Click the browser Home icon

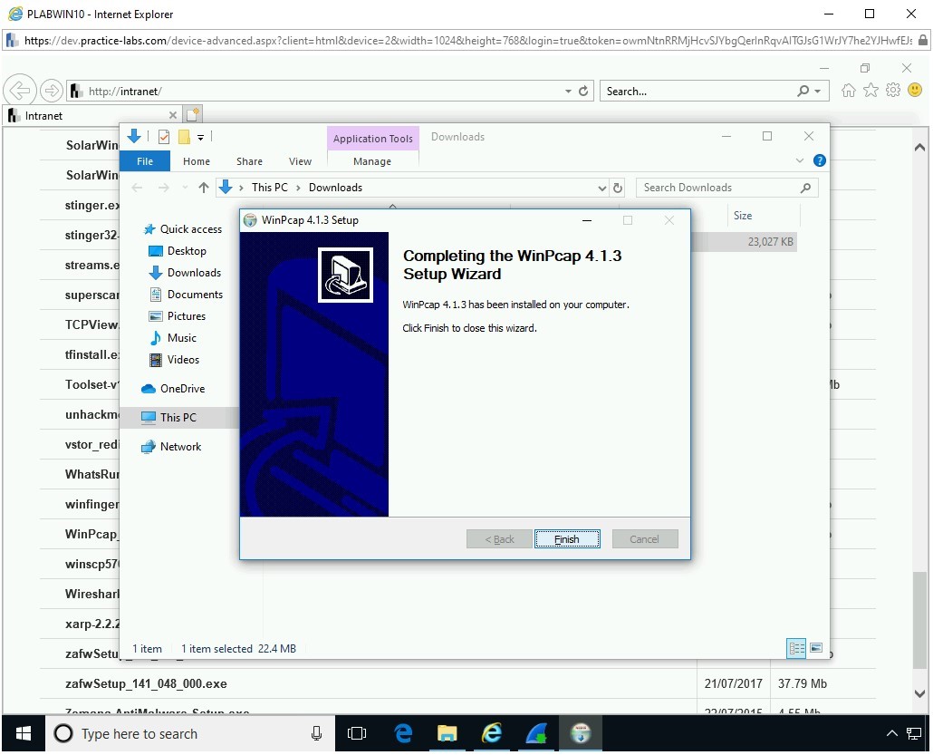tap(848, 91)
